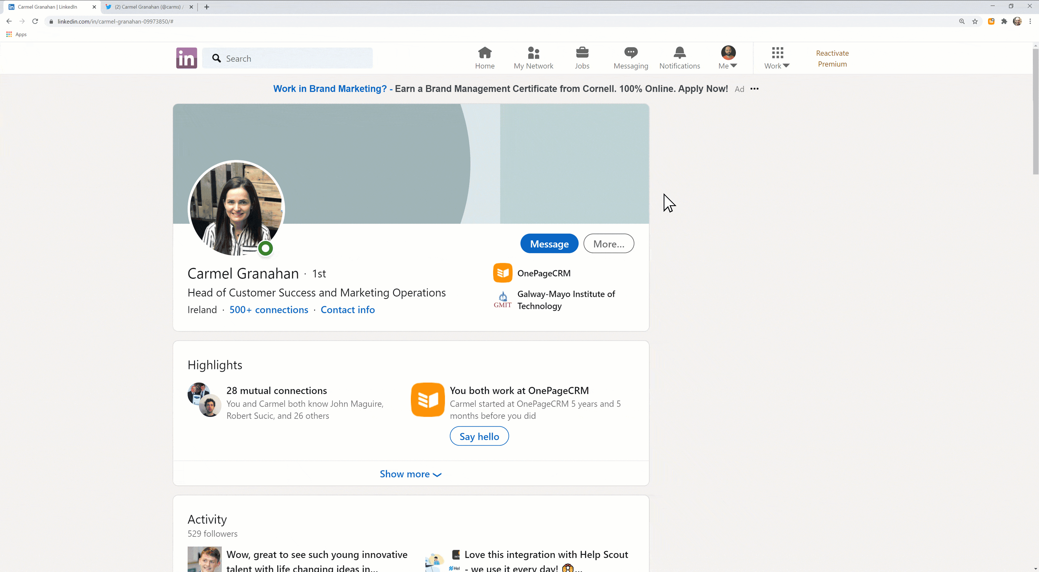Click the OnePageCRM company logo in the profile header
The height and width of the screenshot is (572, 1039).
coord(503,273)
